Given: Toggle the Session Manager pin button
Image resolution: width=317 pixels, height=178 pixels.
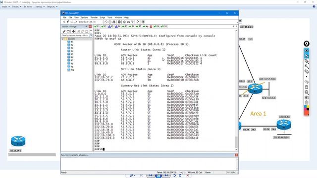Looking at the screenshot, I should (x=86, y=26).
